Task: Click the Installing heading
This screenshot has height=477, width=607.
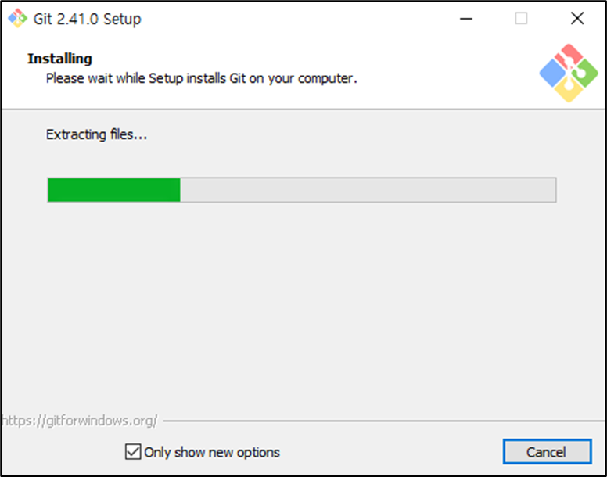Action: click(x=59, y=59)
